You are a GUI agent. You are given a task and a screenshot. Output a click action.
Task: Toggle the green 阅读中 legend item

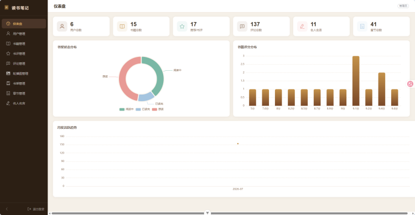click(126, 109)
